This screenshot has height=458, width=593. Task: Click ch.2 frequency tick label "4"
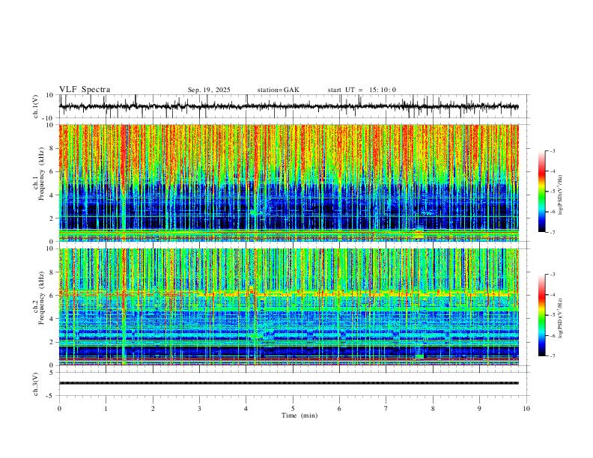click(x=52, y=319)
